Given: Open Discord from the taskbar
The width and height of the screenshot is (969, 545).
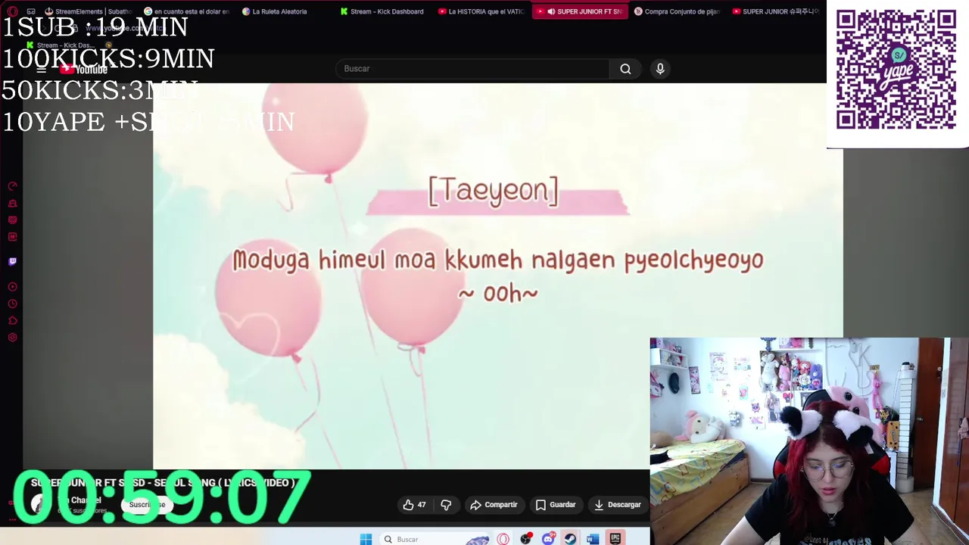Looking at the screenshot, I should pos(548,539).
